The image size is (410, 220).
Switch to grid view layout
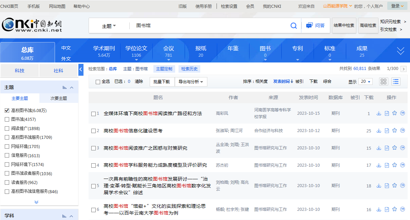[384, 81]
